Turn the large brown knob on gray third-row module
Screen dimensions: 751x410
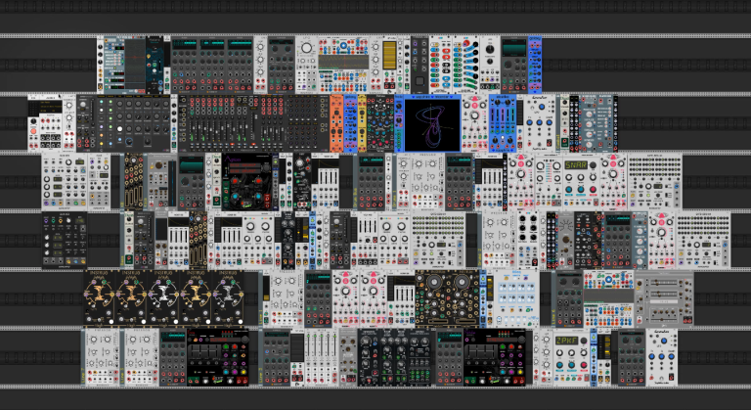click(x=158, y=165)
